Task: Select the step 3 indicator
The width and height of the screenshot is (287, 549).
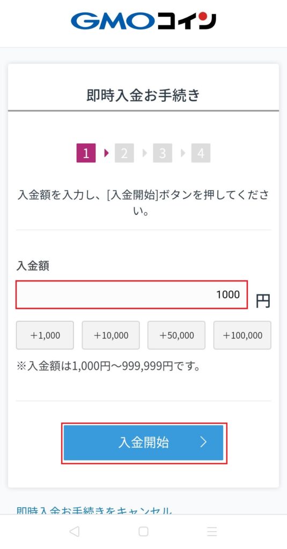Action: point(163,153)
